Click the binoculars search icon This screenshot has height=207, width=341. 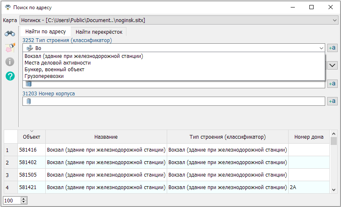point(10,34)
